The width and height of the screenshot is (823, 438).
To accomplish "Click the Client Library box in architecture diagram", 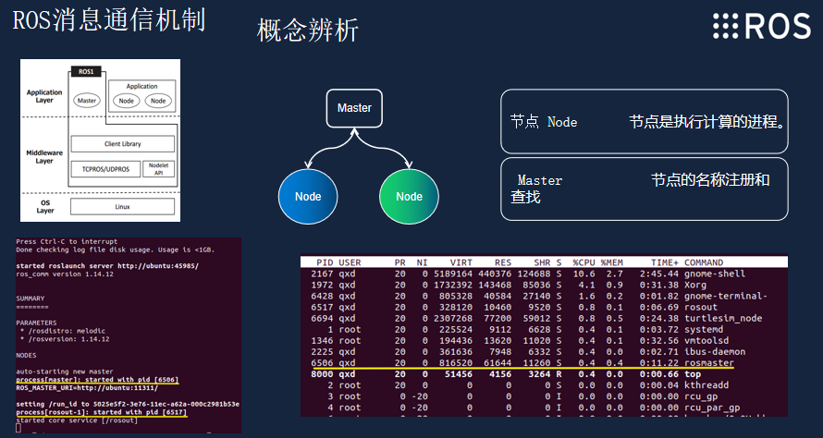I will pos(122,144).
